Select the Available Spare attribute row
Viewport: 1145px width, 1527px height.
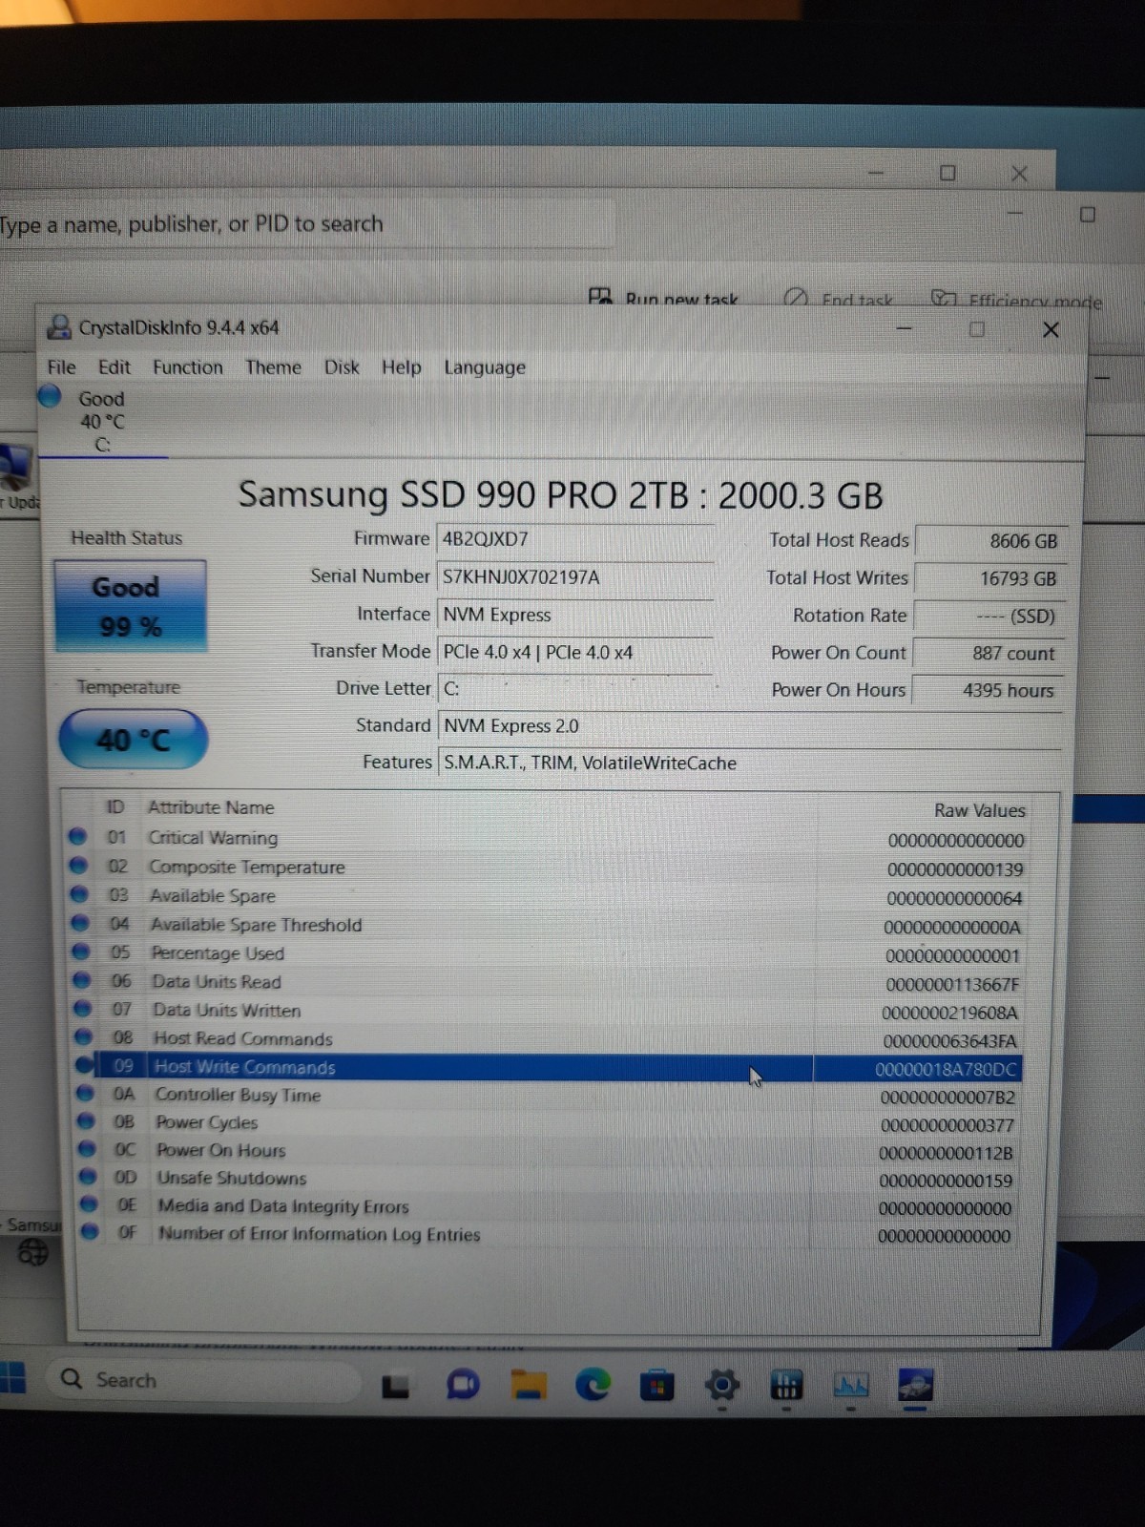pyautogui.click(x=549, y=897)
